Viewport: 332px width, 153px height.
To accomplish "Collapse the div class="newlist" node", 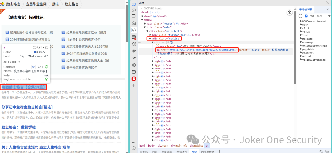I will click(x=150, y=39).
